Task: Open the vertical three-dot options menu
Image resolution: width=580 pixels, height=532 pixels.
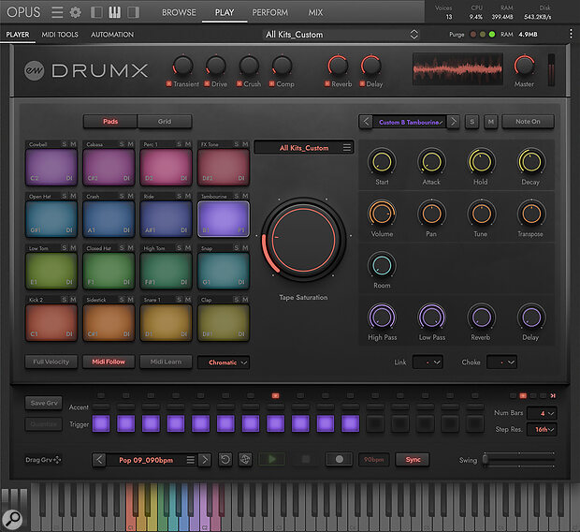Action: click(x=572, y=34)
